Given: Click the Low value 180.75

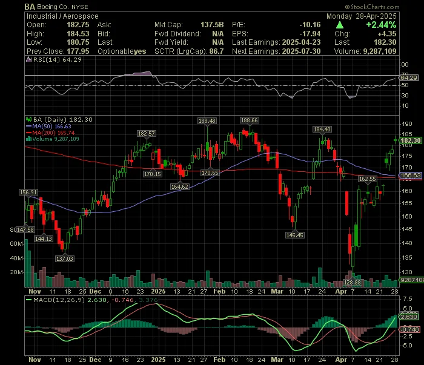Looking at the screenshot, I should (x=78, y=42).
